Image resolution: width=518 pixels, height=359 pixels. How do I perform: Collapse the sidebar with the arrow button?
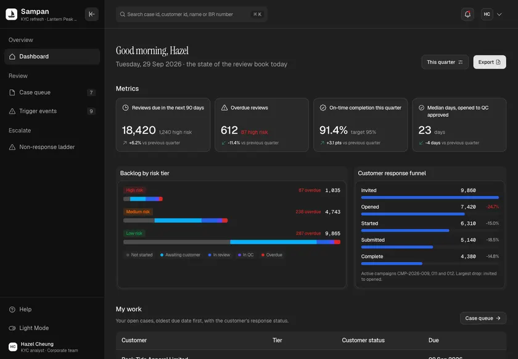[x=91, y=14]
